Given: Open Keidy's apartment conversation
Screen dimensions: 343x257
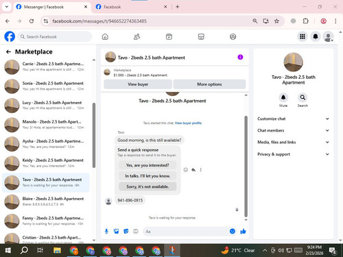Looking at the screenshot, I should click(46, 163).
